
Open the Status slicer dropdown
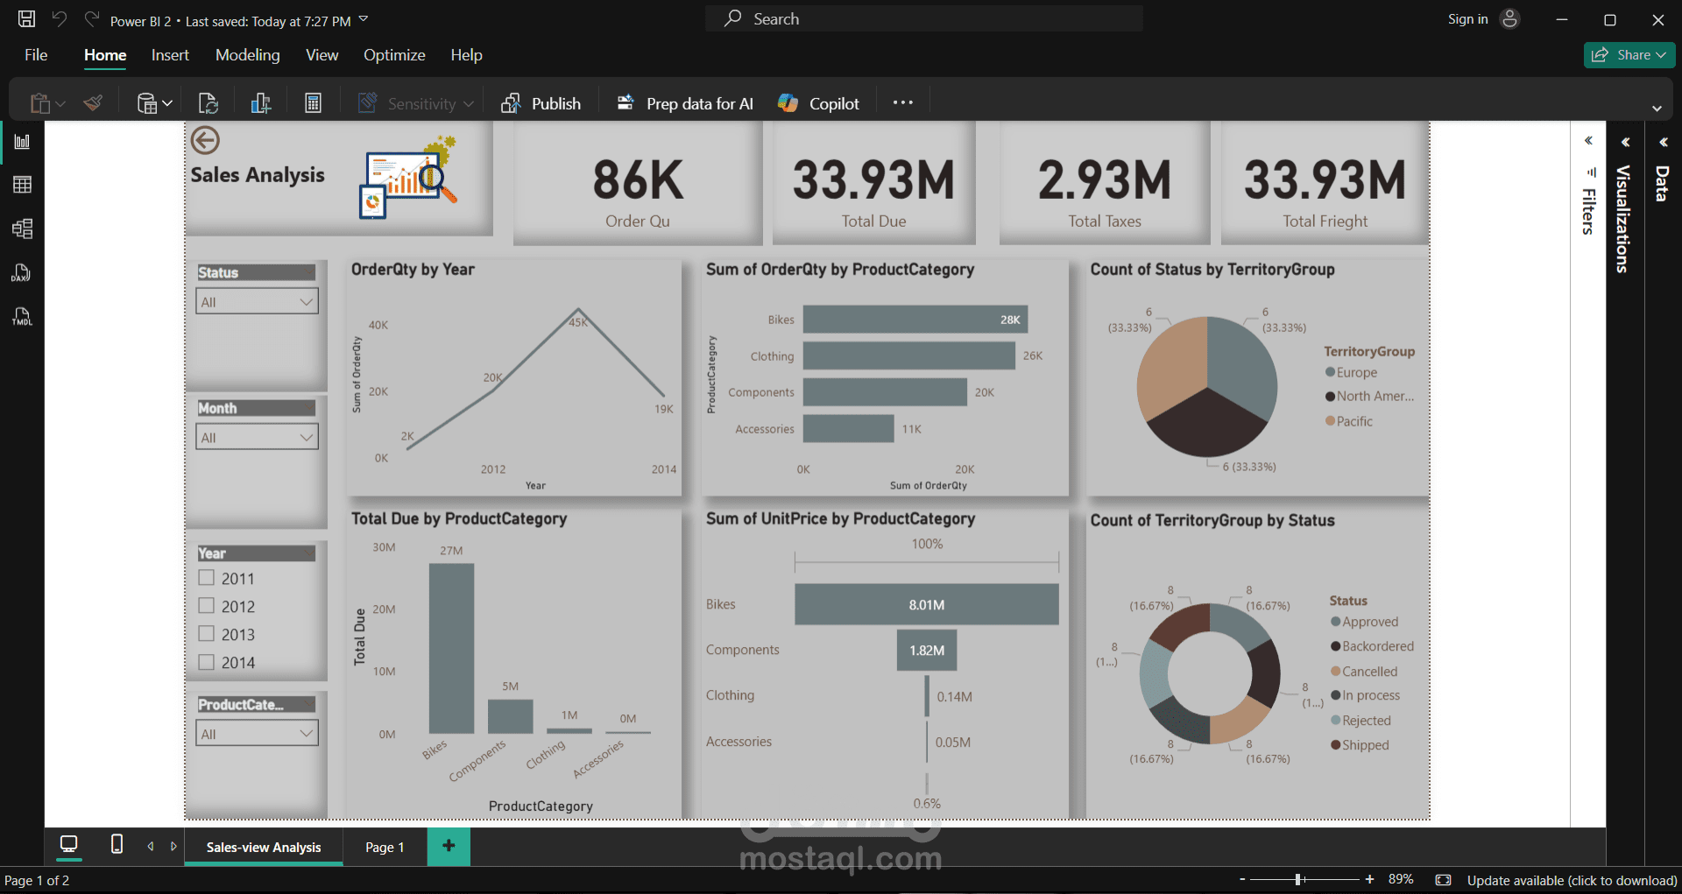pos(306,301)
